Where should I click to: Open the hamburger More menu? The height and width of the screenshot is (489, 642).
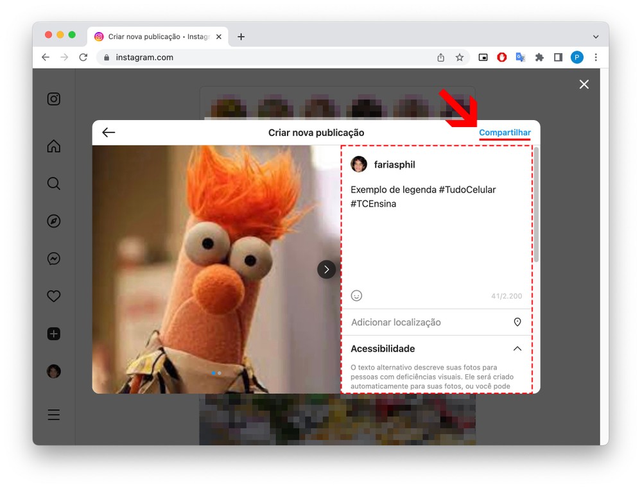click(54, 415)
